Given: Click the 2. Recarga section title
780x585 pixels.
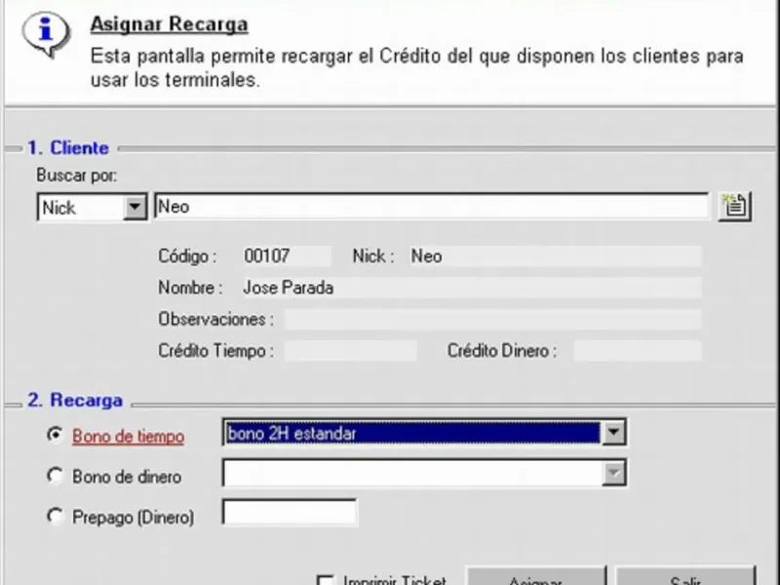Looking at the screenshot, I should pos(75,400).
